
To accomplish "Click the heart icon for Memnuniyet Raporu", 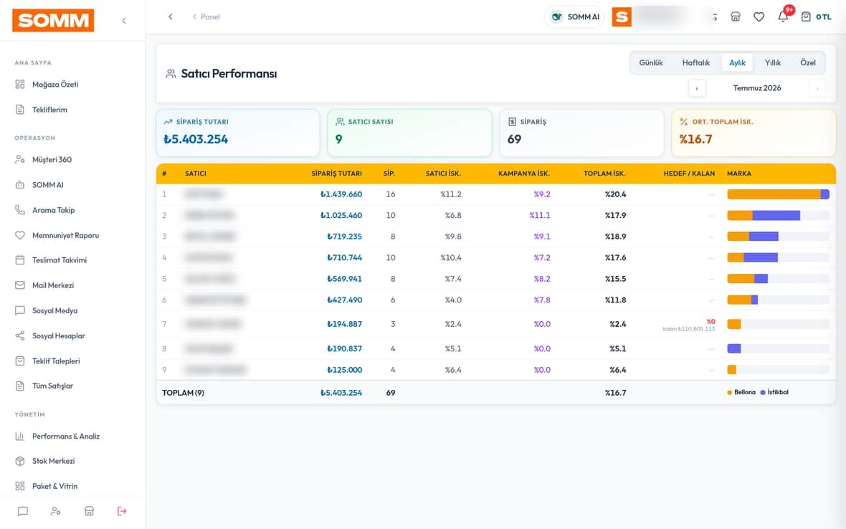I will pyautogui.click(x=20, y=235).
